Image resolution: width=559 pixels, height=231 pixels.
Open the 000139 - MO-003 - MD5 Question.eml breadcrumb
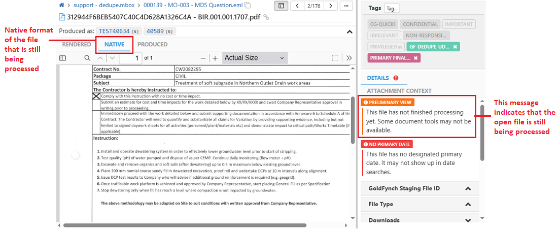tap(194, 6)
